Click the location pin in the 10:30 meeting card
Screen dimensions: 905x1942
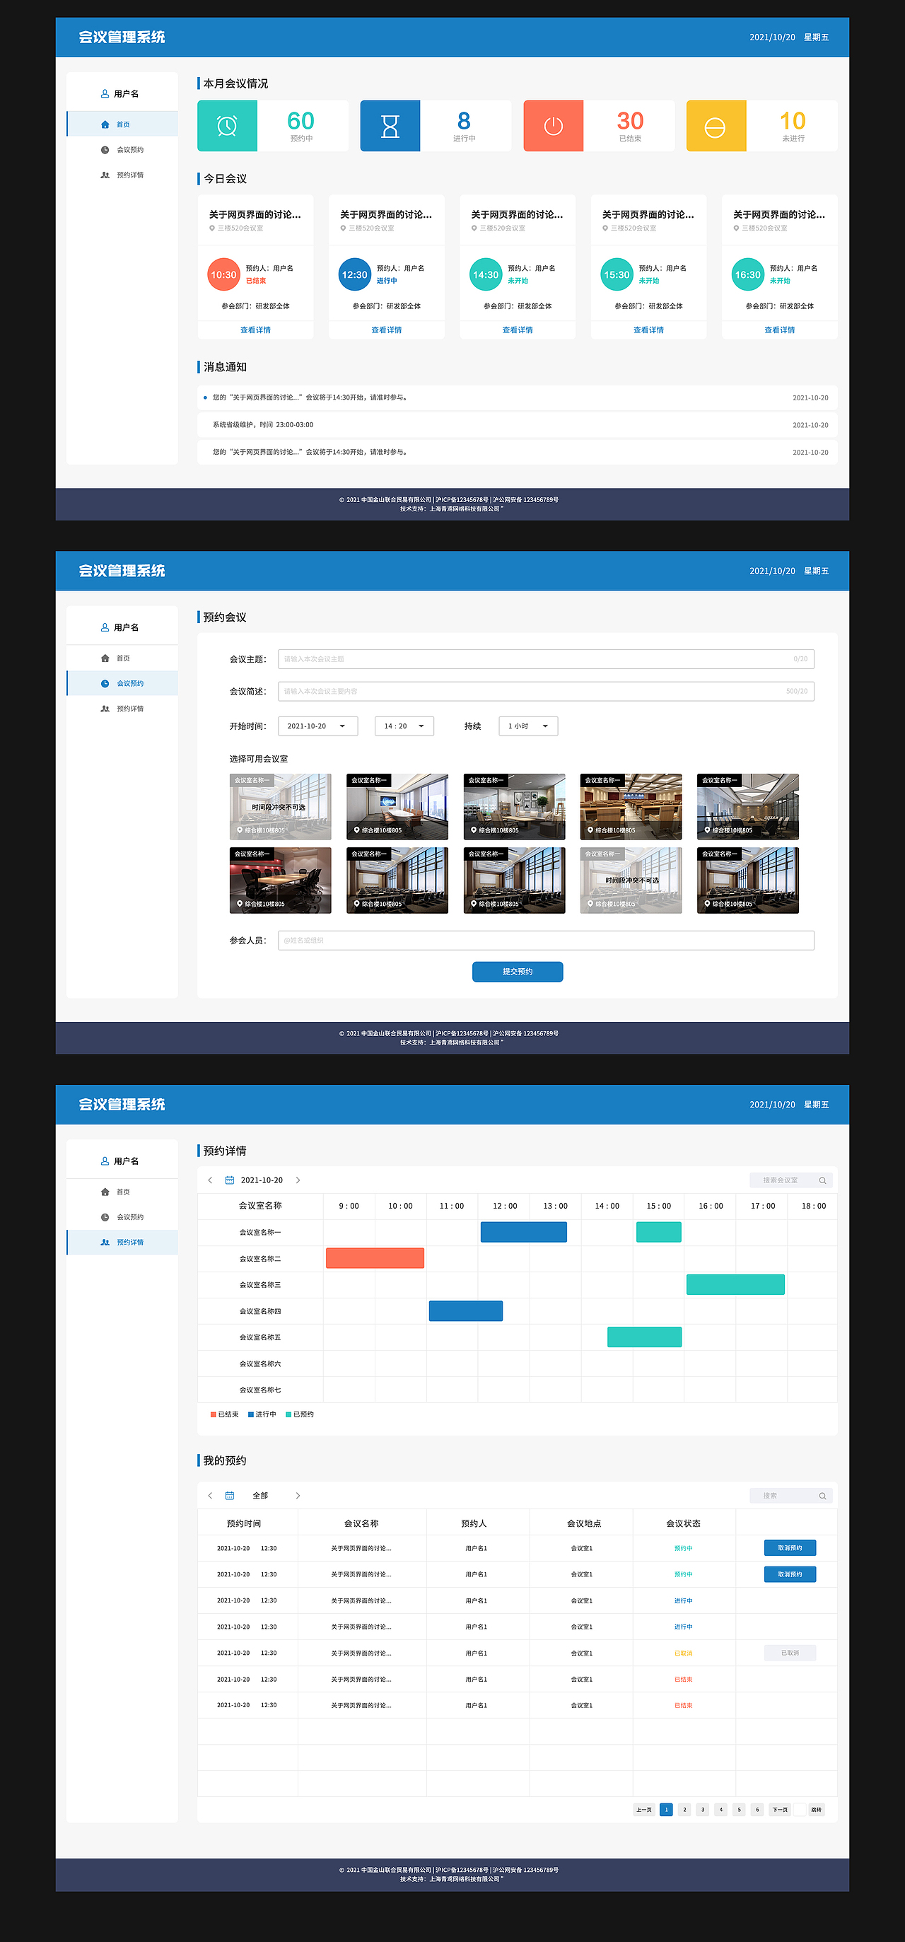point(213,228)
